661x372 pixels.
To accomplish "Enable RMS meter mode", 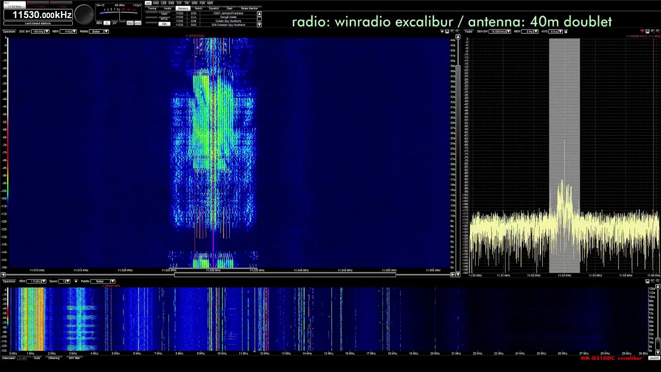I will 130,23.
